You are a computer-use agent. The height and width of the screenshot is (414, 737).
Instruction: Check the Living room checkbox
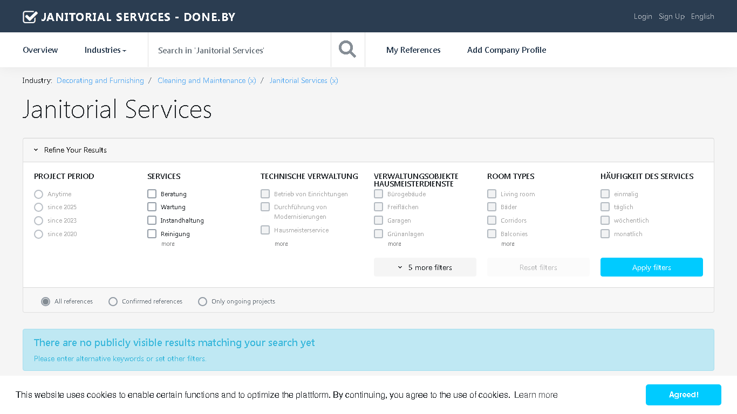click(x=492, y=194)
